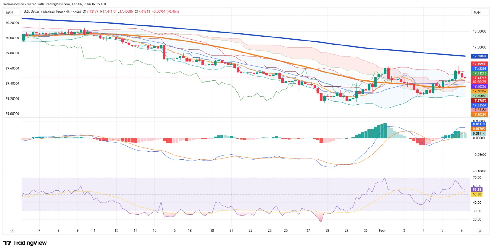
Task: Click the date 15 on the time axis
Action: 155,230
